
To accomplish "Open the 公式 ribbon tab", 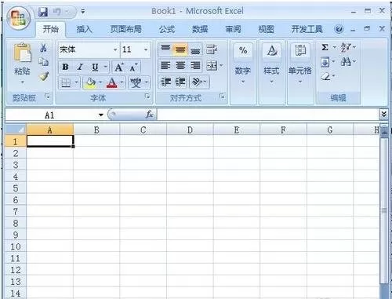I will pos(167,29).
